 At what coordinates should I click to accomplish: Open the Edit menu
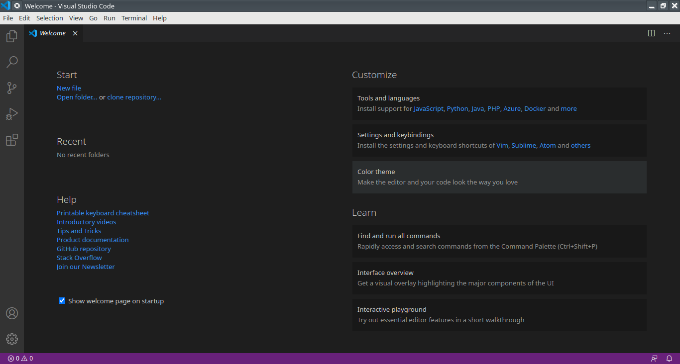tap(25, 18)
